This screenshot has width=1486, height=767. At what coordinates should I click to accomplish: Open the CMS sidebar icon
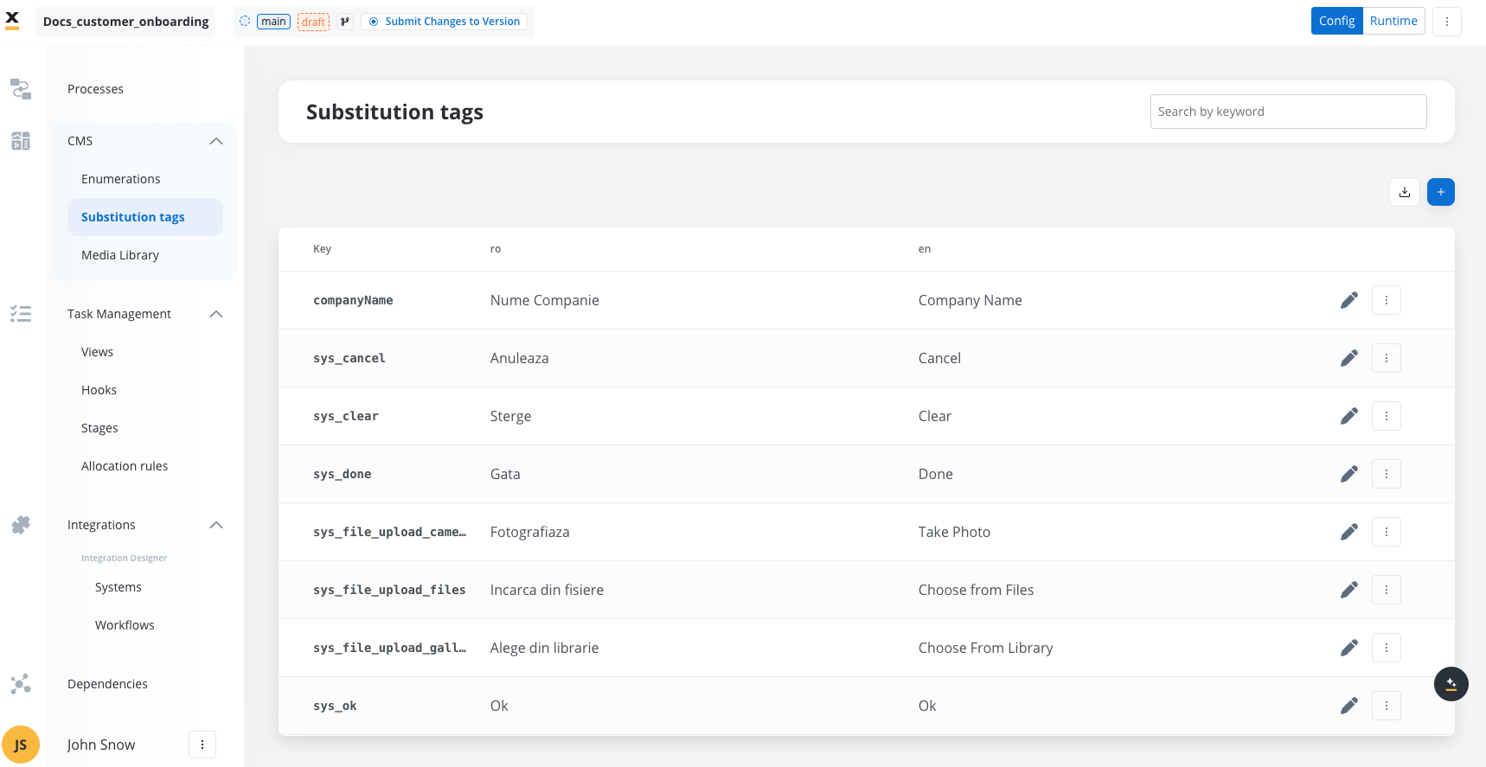[21, 141]
